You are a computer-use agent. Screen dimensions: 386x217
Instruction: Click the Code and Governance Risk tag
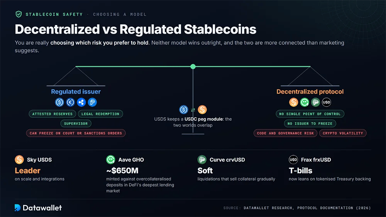tap(285, 133)
